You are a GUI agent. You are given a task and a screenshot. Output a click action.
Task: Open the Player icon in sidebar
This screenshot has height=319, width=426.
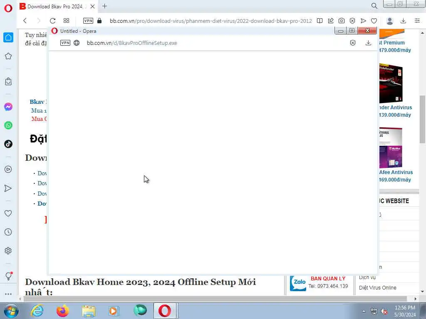[x=8, y=169]
